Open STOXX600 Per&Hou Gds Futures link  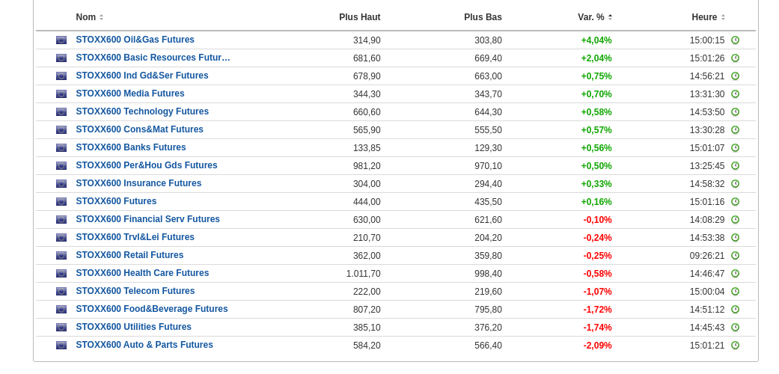coord(147,165)
